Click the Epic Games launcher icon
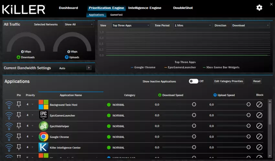The width and height of the screenshot is (275, 161). pos(43,115)
